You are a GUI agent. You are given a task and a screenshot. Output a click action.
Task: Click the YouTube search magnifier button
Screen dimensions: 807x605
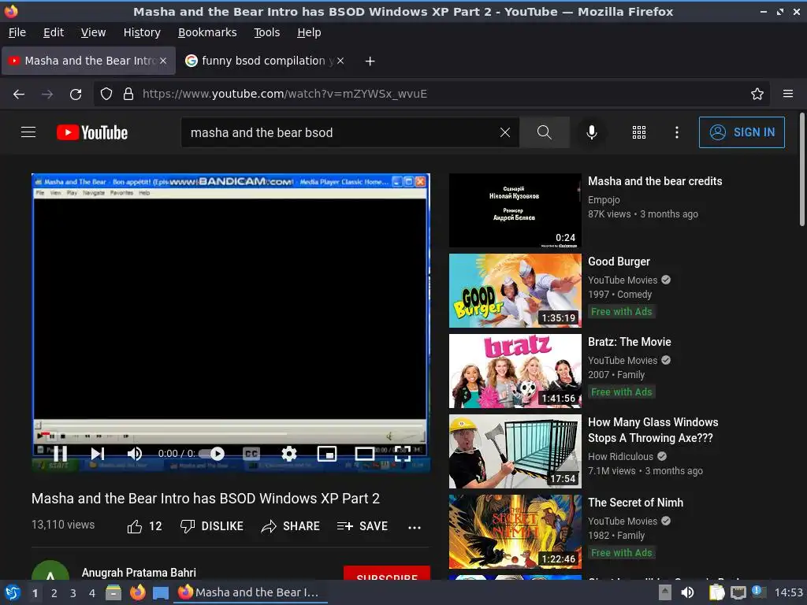544,132
